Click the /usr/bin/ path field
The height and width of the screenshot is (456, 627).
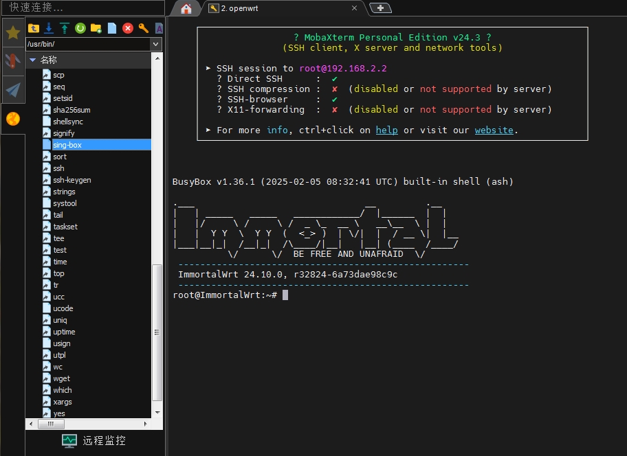88,44
